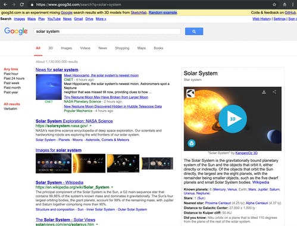
Task: Open Gmail from the top navigation bar
Action: [79, 19]
